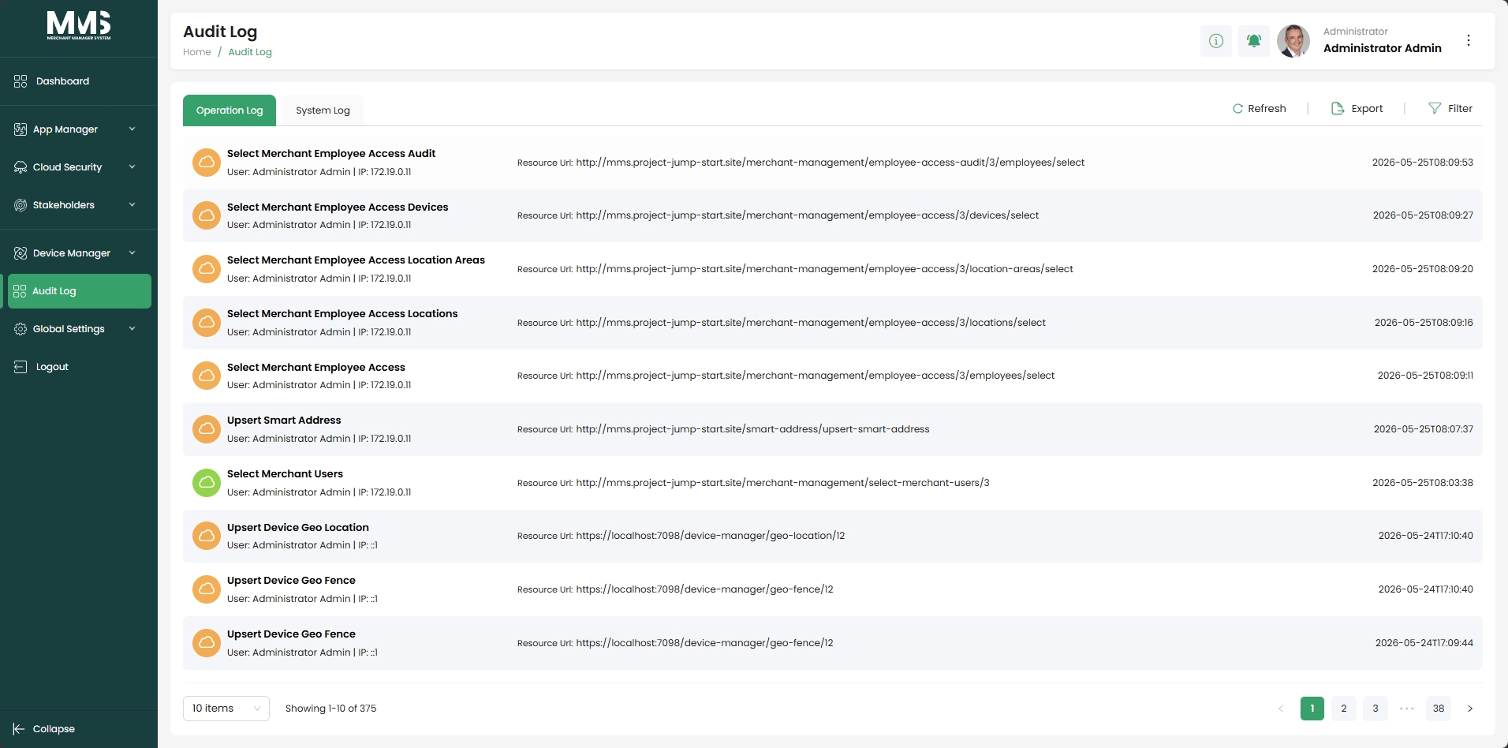This screenshot has width=1508, height=748.
Task: Expand the App Manager menu chevron
Action: 132,129
